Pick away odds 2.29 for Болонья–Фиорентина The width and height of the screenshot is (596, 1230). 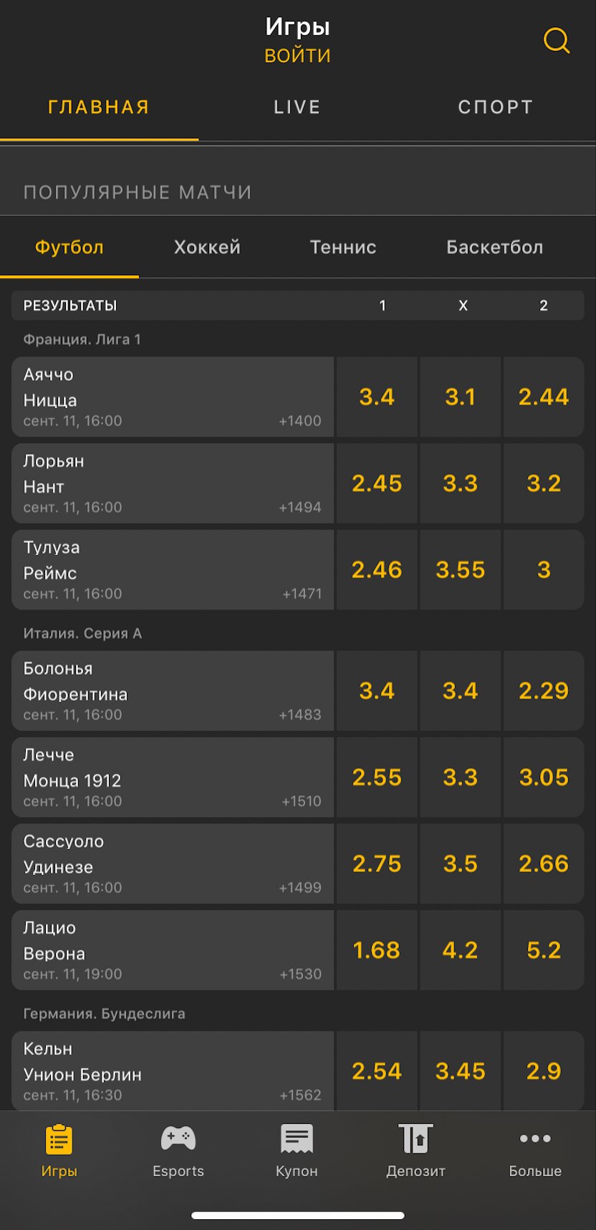(544, 691)
